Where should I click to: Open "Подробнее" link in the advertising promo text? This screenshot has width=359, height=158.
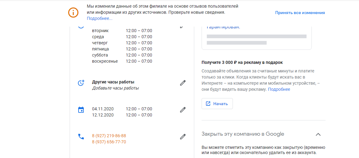point(279,89)
